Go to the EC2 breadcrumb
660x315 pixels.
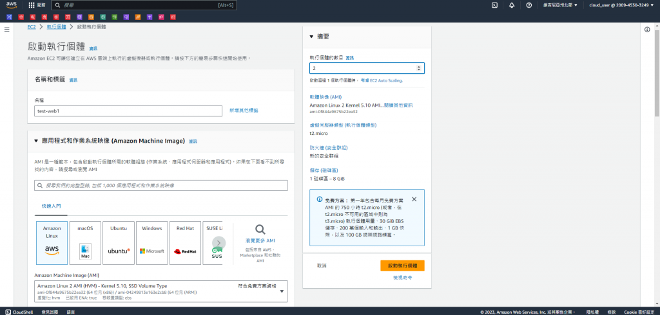[x=32, y=26]
